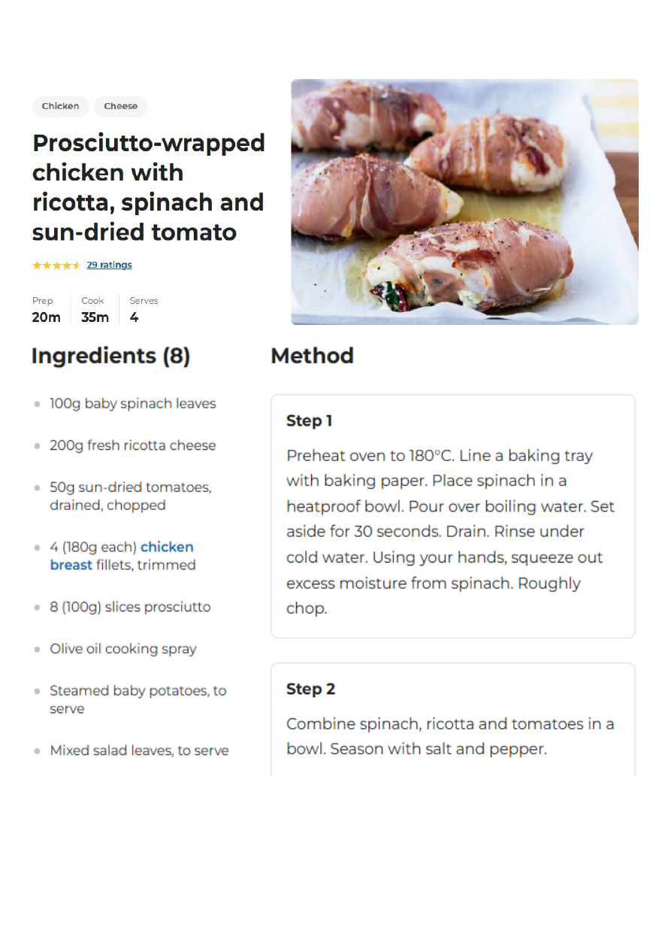Open the 29 ratings link
The height and width of the screenshot is (950, 671).
[109, 265]
